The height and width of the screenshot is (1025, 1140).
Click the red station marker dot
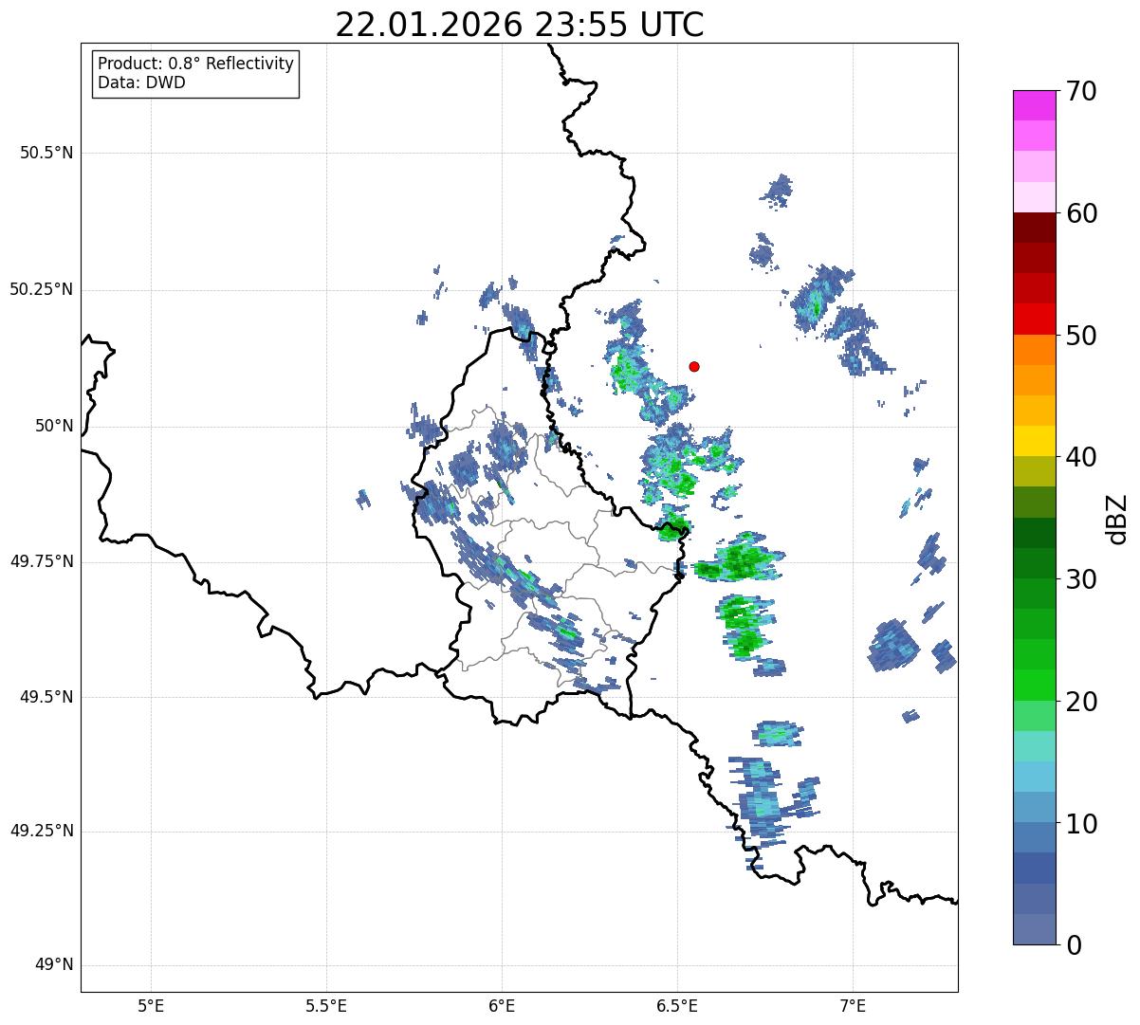tap(694, 366)
